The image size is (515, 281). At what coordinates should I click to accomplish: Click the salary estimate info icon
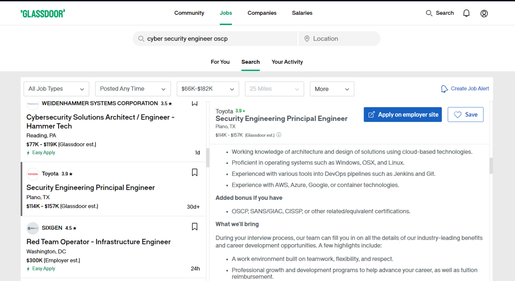click(279, 135)
